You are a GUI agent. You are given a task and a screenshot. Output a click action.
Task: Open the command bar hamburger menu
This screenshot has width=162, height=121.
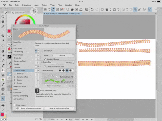click(x=45, y=10)
